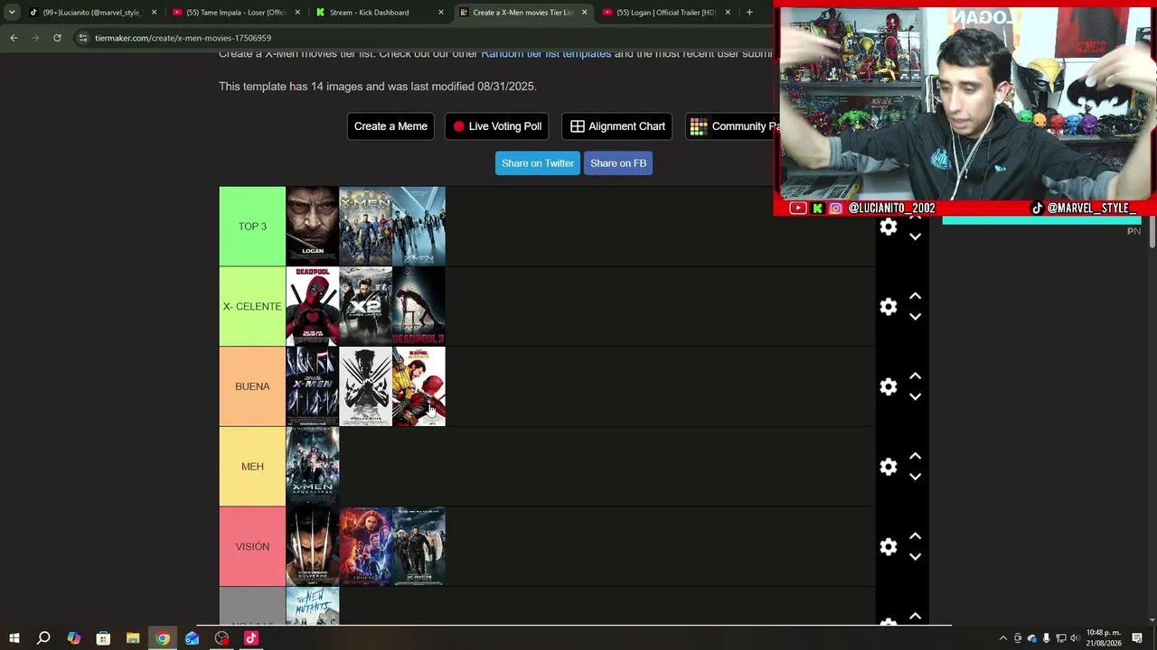
Task: Select the X-Men Apocalypse poster in MEH
Action: pyautogui.click(x=313, y=467)
